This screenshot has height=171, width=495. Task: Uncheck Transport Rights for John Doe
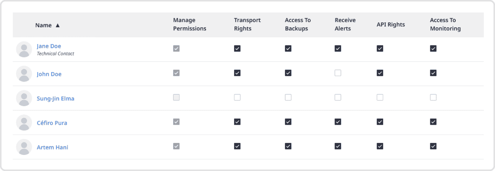(237, 73)
